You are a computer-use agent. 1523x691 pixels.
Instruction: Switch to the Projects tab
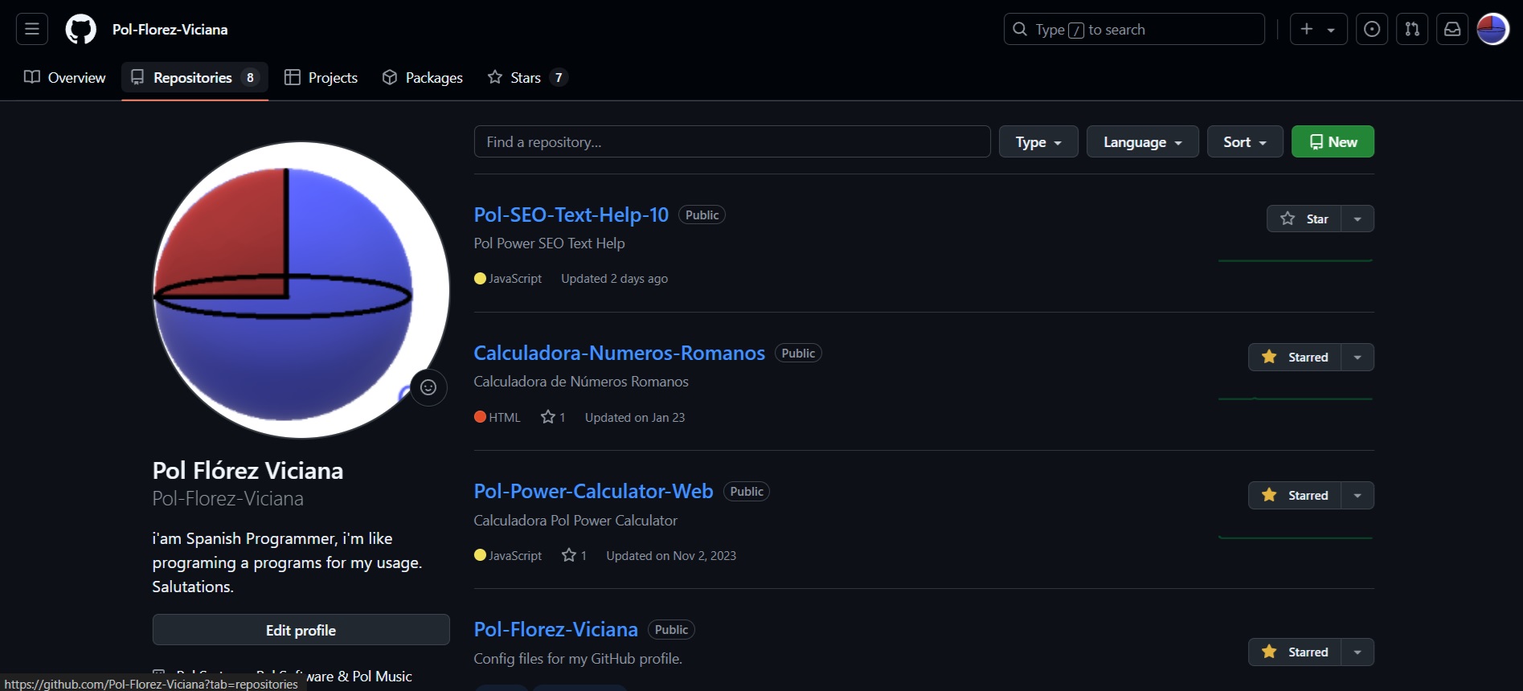321,77
